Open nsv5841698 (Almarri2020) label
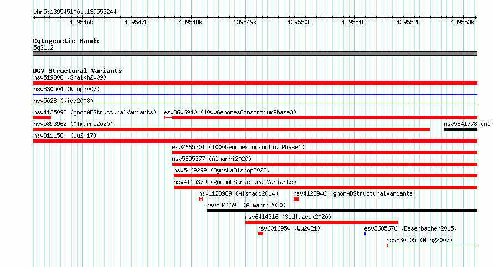The height and width of the screenshot is (267, 493). [246, 205]
